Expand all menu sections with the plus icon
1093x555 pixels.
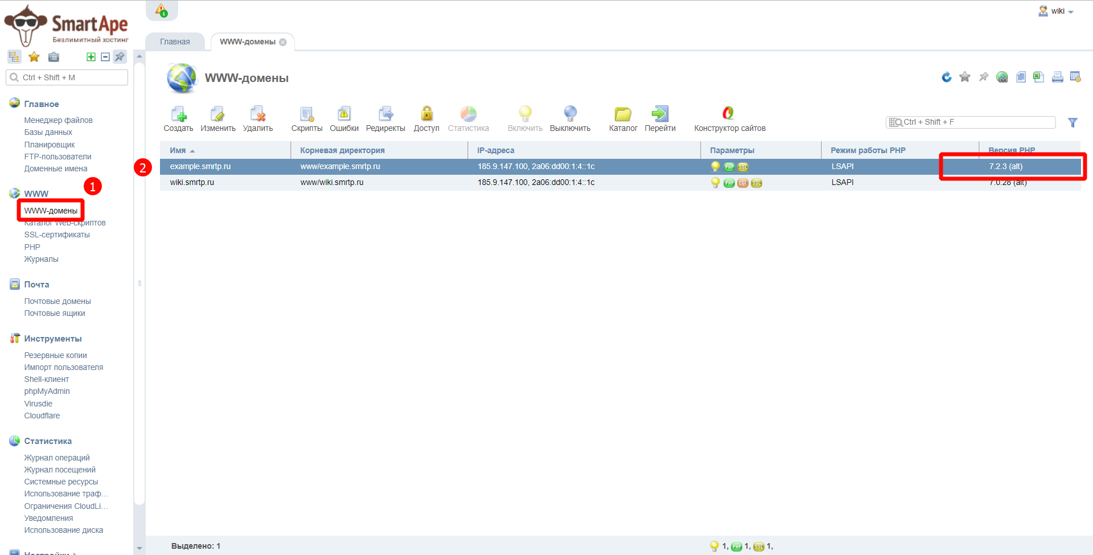click(x=91, y=57)
